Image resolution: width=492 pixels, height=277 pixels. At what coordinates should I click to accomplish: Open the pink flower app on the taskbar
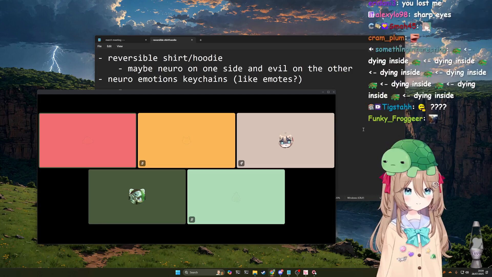tap(314, 272)
